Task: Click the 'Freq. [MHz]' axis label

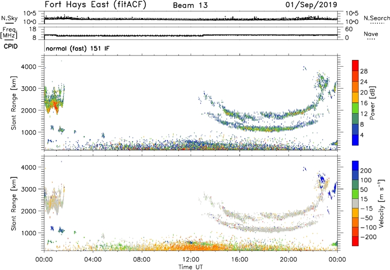Action: click(9, 33)
